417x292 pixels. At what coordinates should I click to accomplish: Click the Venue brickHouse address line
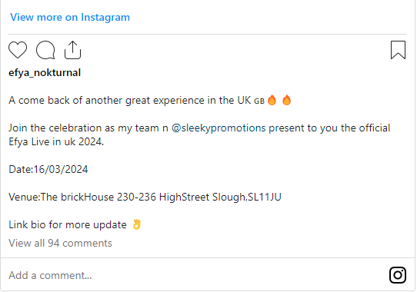click(x=145, y=197)
